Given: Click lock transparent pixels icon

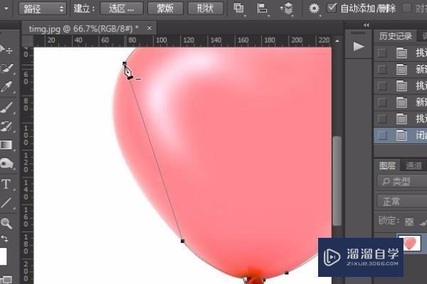Looking at the screenshot, I should [x=409, y=222].
